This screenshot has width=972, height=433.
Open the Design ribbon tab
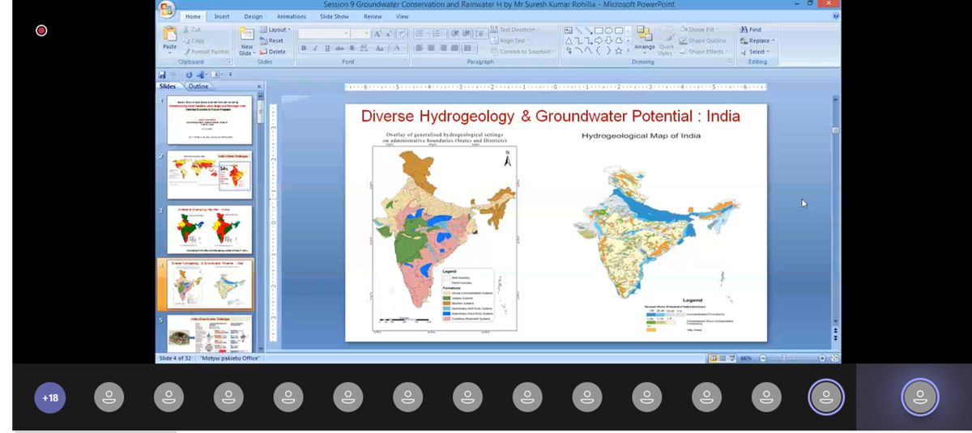(254, 16)
